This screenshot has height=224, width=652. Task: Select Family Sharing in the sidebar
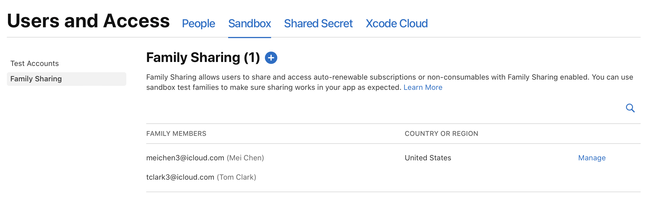(x=36, y=79)
